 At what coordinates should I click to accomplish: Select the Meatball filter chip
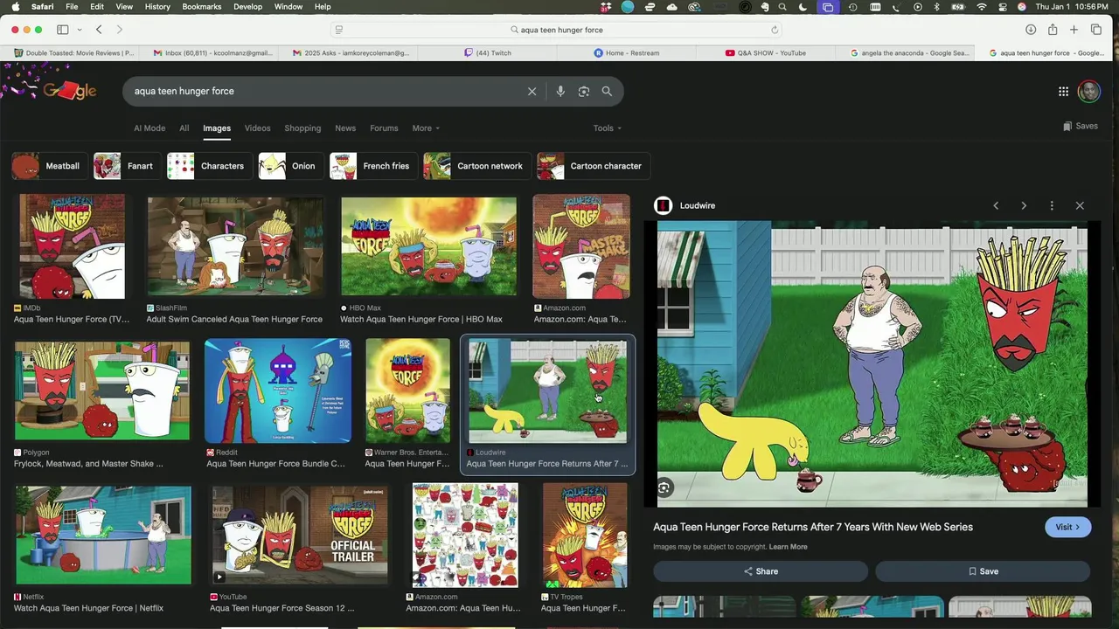pos(49,166)
